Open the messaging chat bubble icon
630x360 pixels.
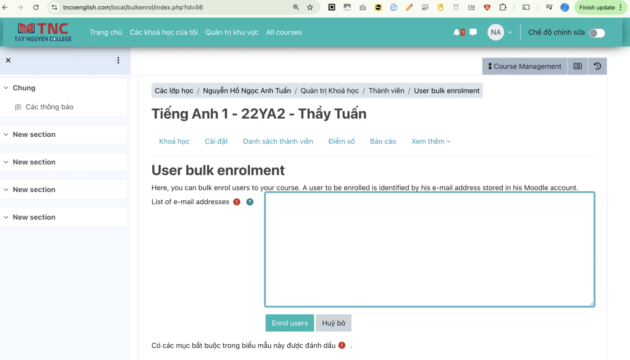point(473,32)
